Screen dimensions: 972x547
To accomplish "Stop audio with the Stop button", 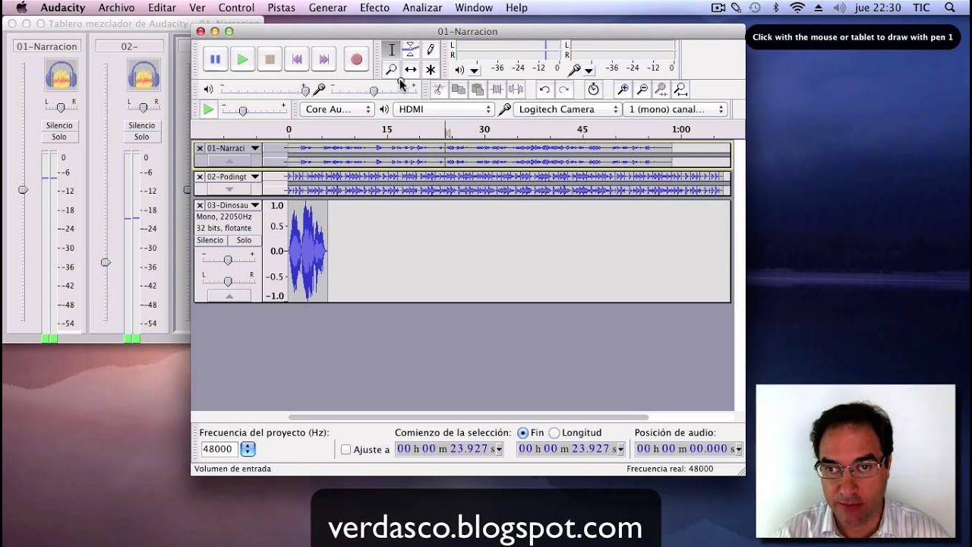I will [270, 59].
